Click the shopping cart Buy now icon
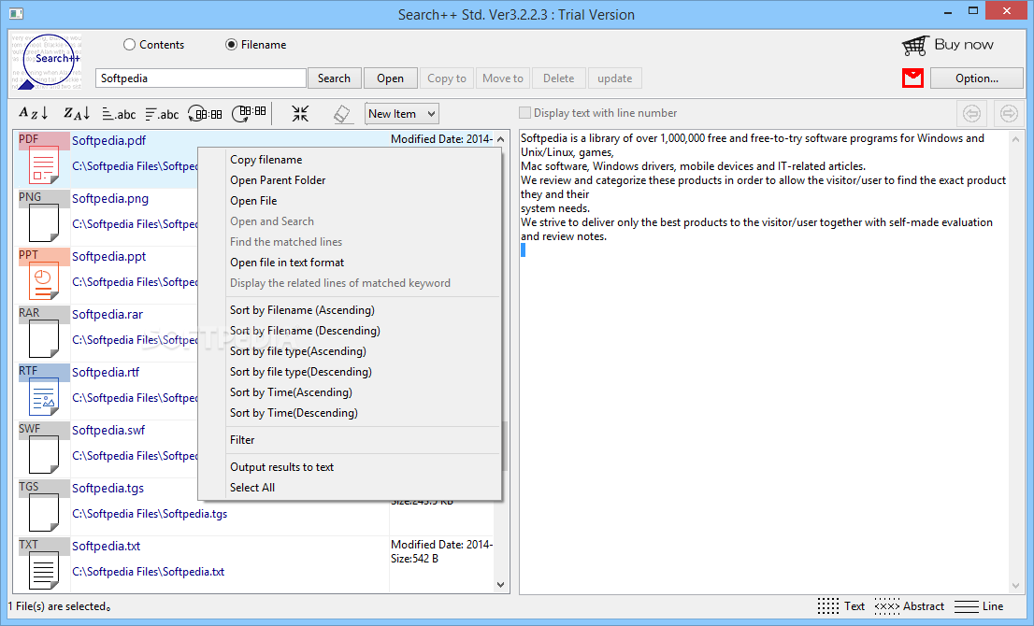1034x626 pixels. point(915,46)
